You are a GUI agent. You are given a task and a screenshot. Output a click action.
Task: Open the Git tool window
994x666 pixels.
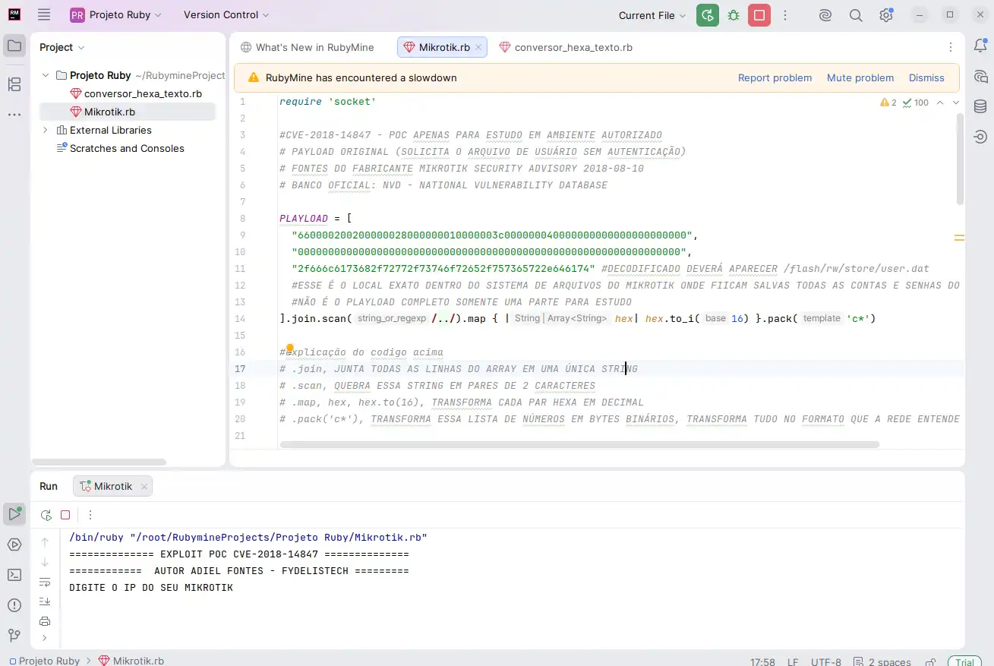(14, 635)
